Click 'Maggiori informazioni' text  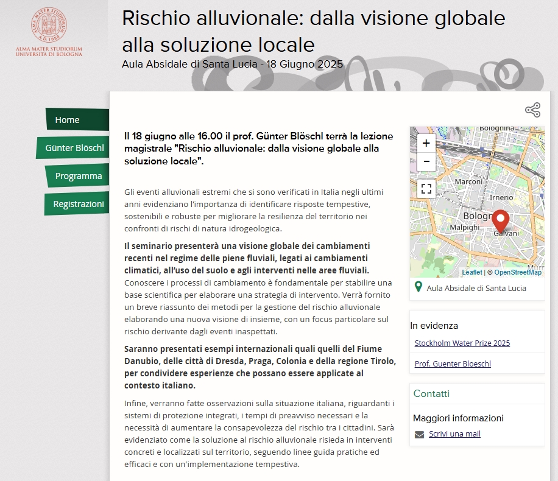pos(458,418)
